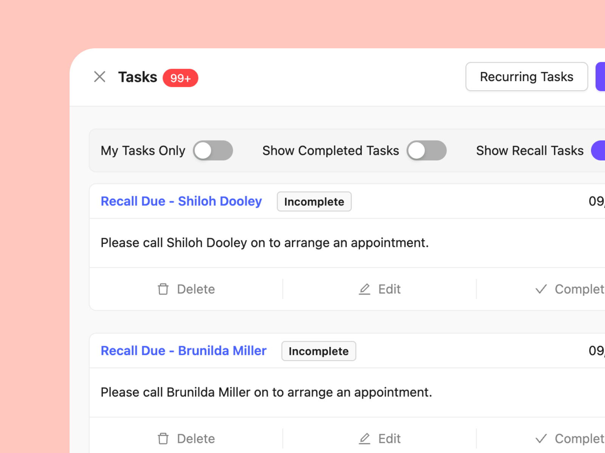Image resolution: width=605 pixels, height=453 pixels.
Task: Open Recall Due - Brunilda Miller task link
Action: (183, 351)
